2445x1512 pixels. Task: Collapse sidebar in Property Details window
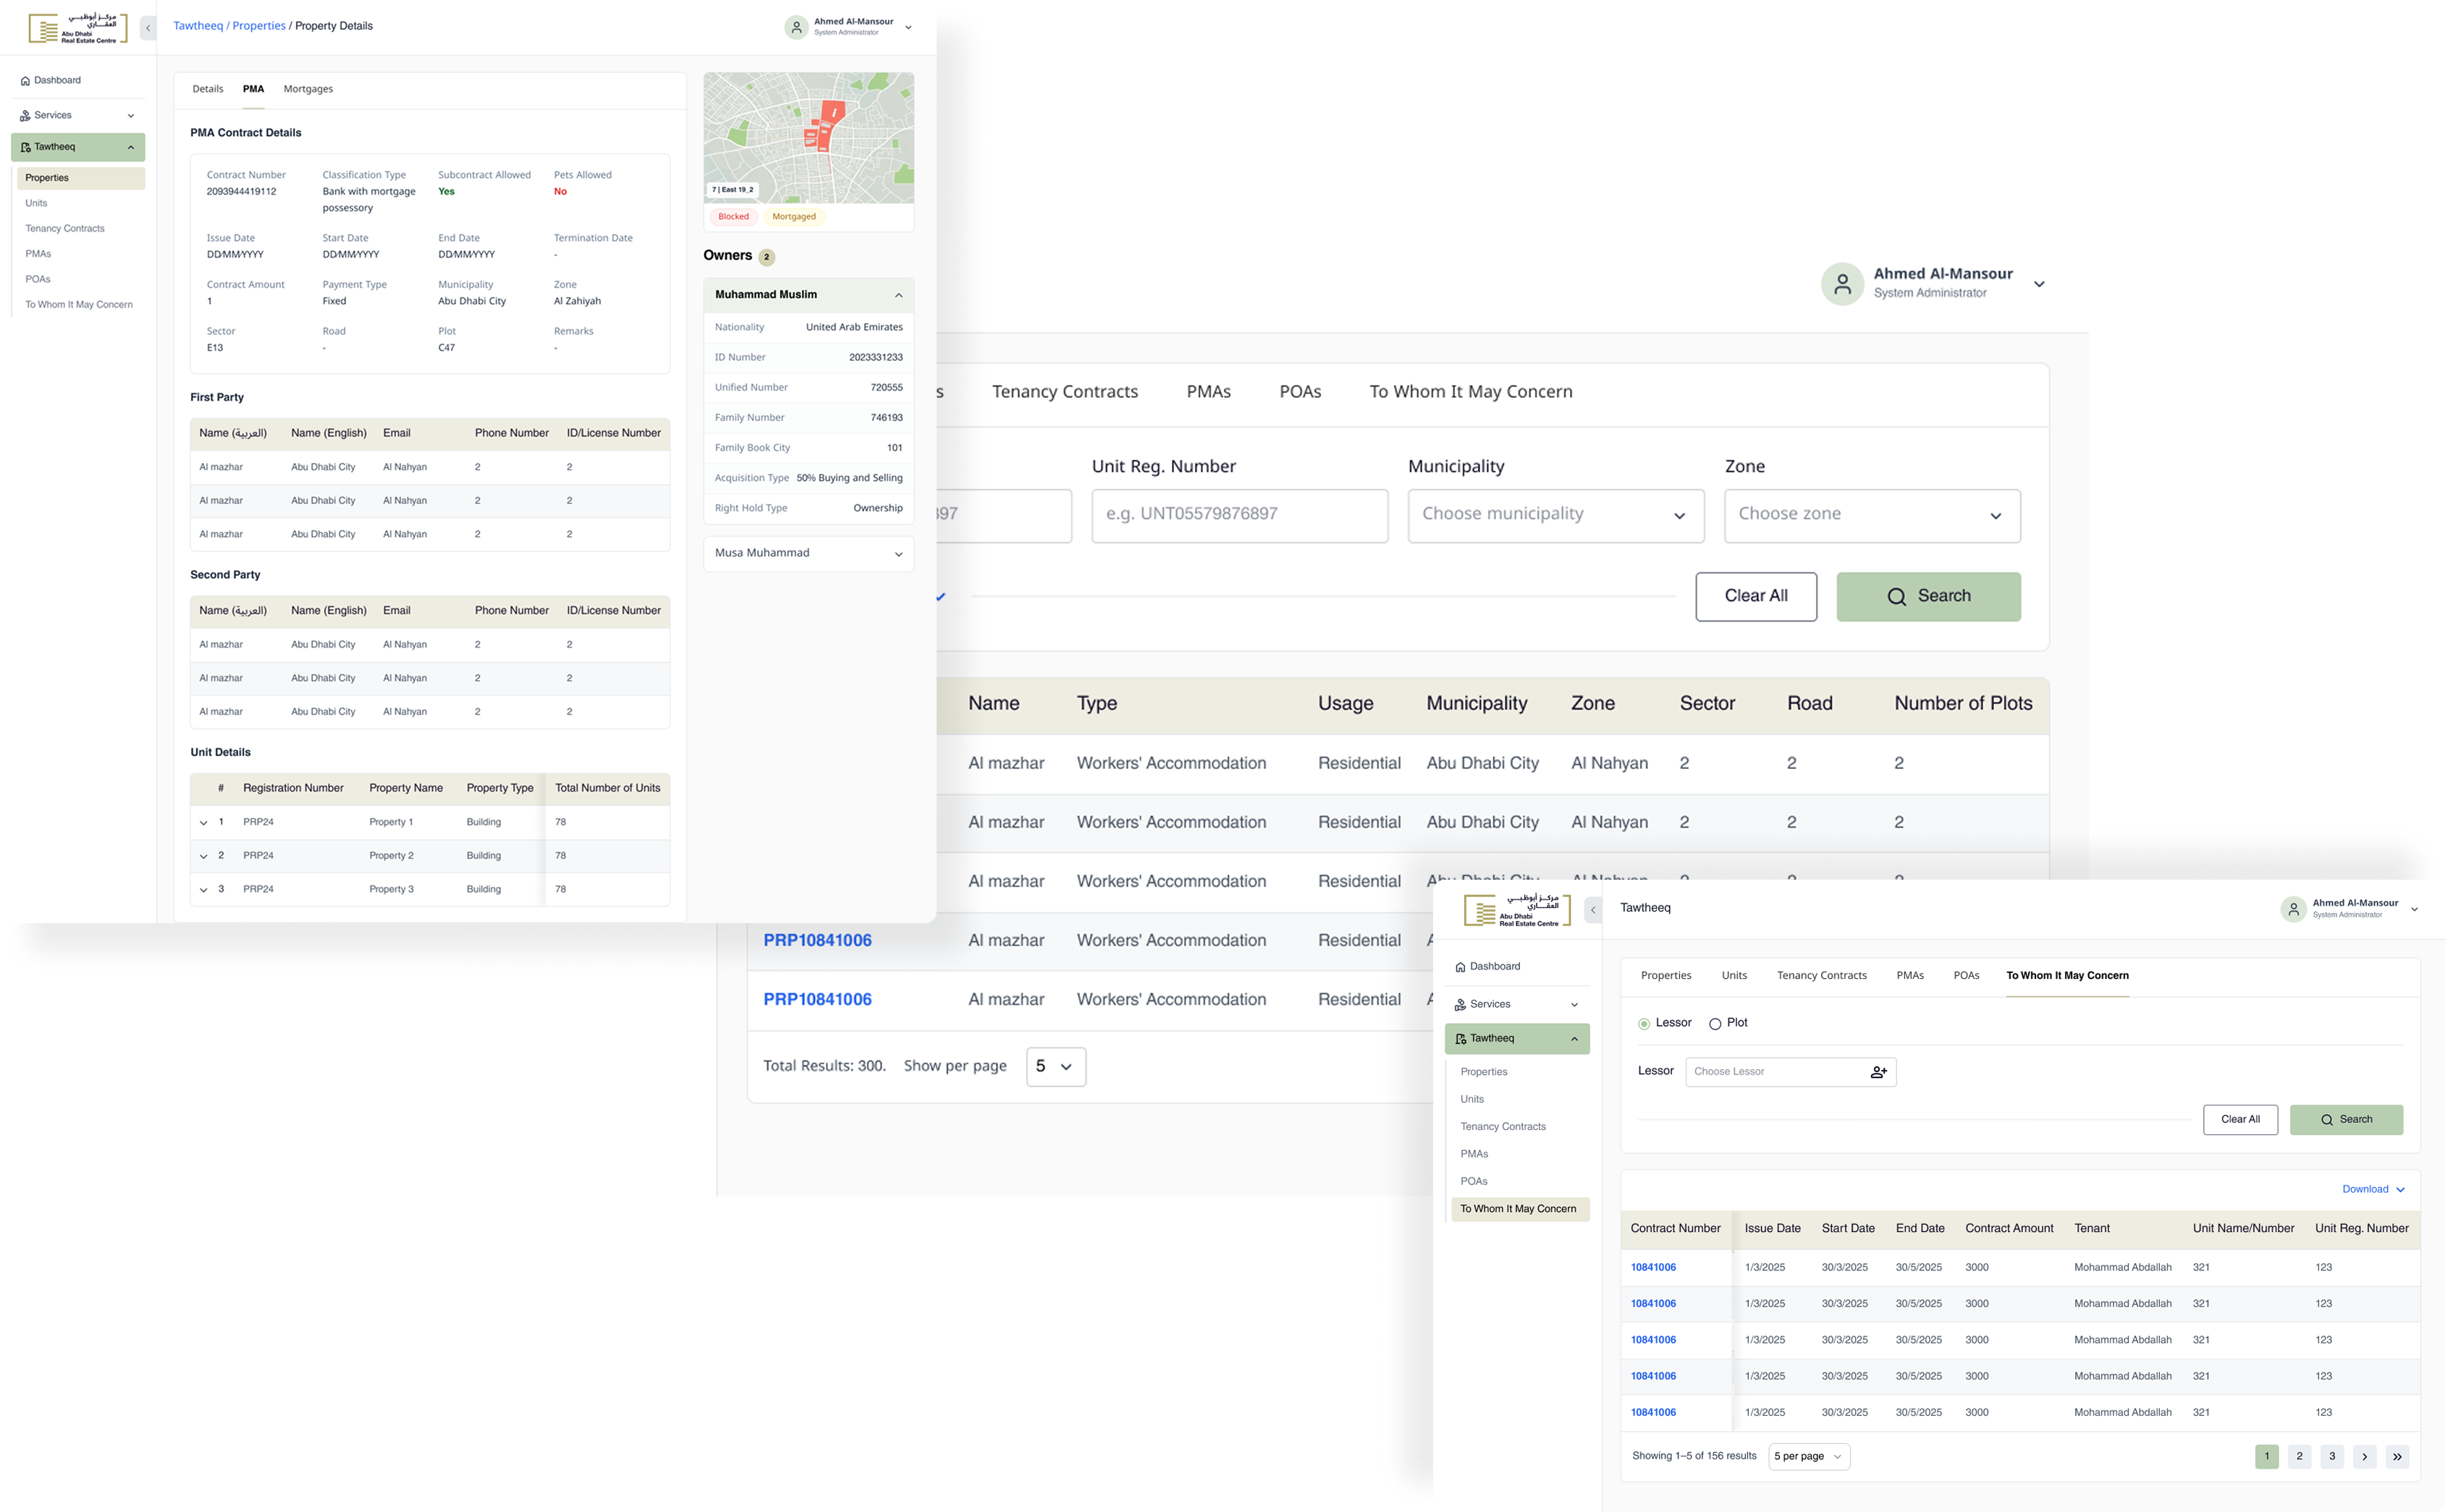(x=148, y=28)
